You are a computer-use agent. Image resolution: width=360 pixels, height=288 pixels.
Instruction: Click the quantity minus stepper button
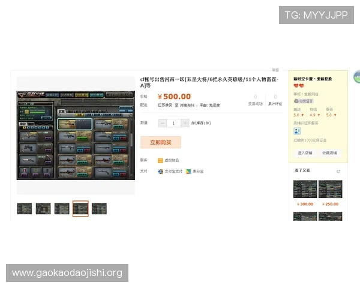(163, 123)
